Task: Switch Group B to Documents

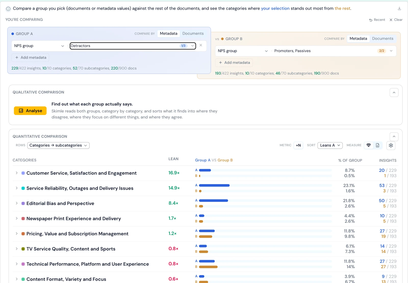Action: (382, 39)
